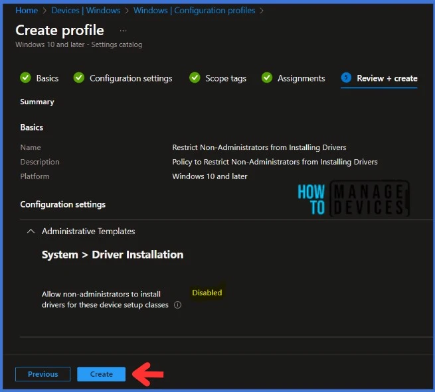
Task: Open the ellipsis menu beside Create profile
Action: pos(123,31)
